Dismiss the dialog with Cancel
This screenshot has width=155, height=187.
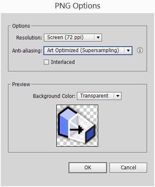tap(128, 168)
